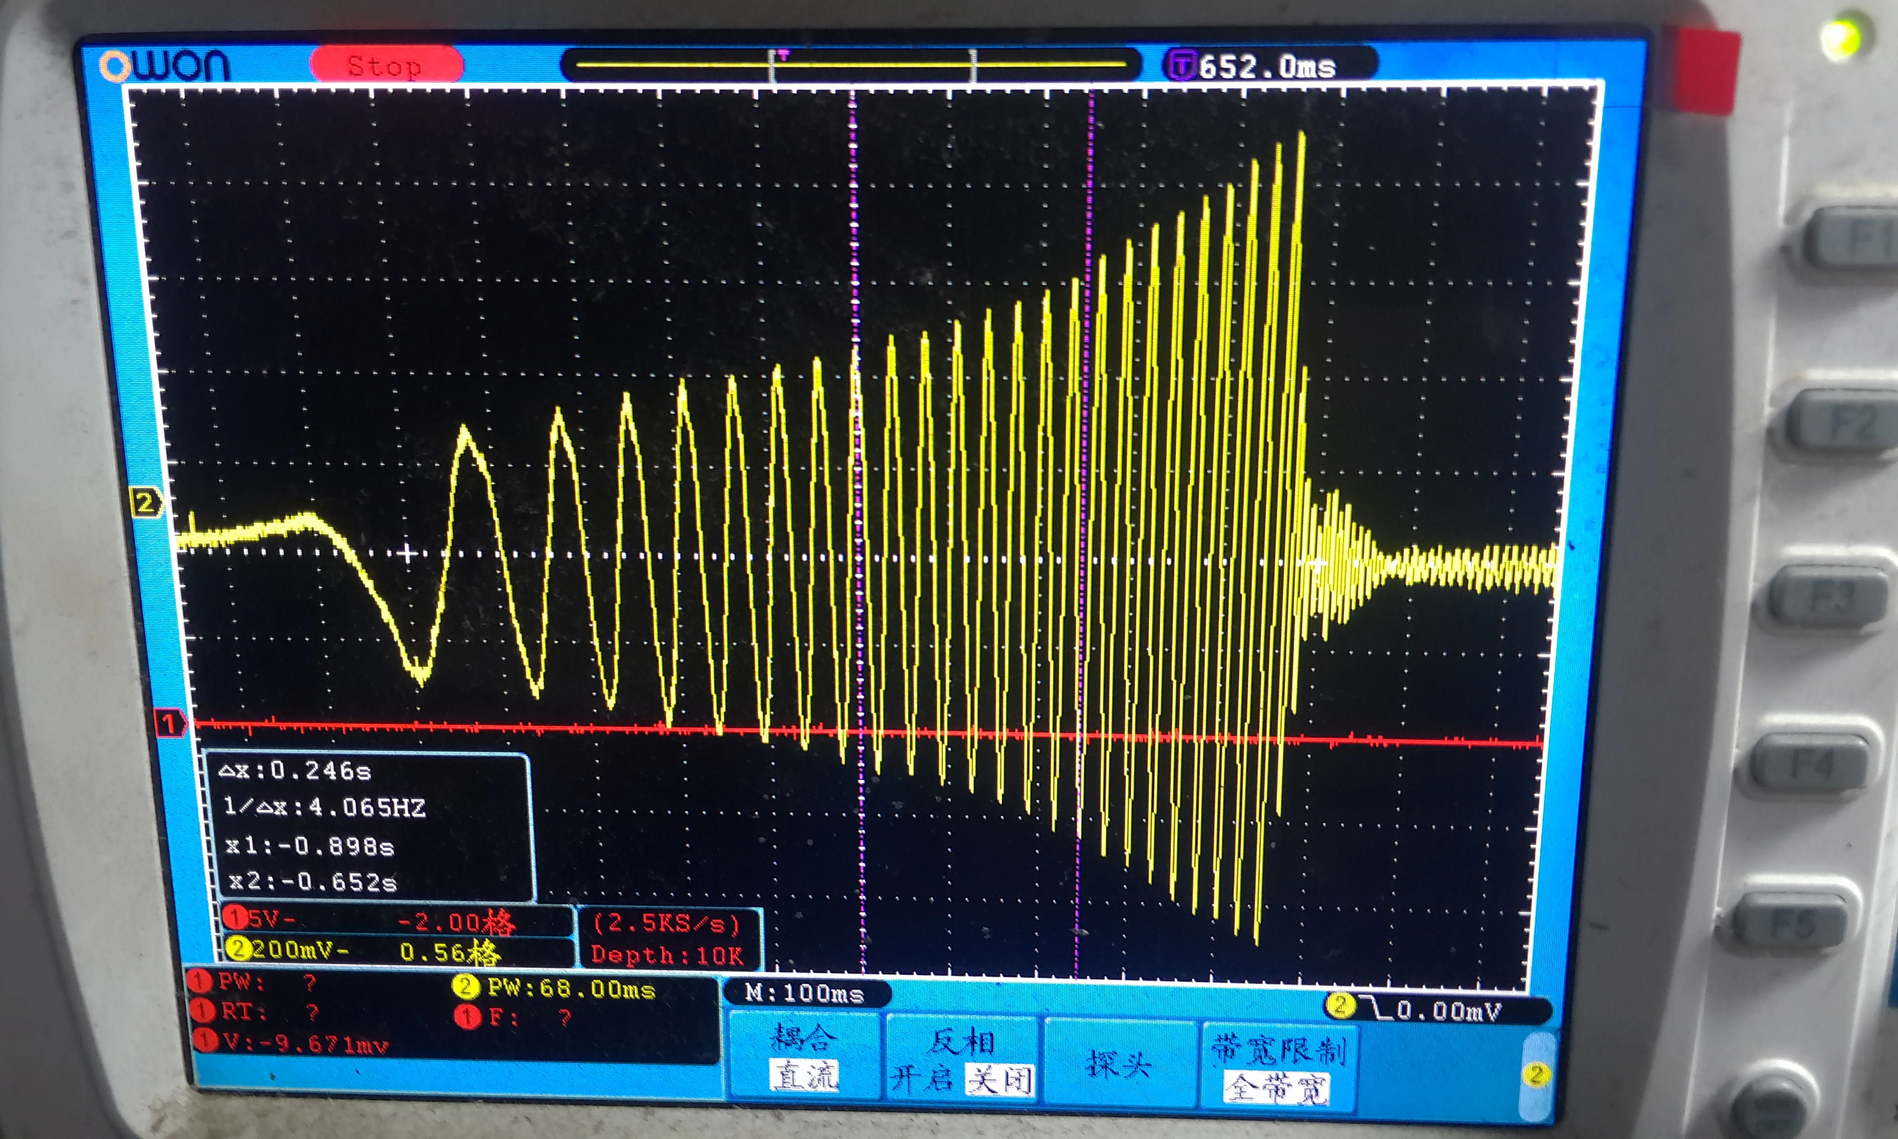Click the Depth:10K record length readout
The width and height of the screenshot is (1898, 1139).
[667, 956]
